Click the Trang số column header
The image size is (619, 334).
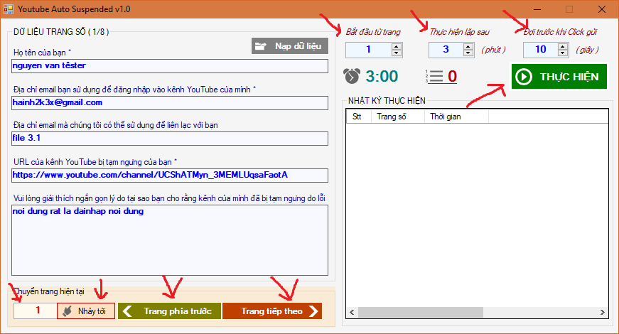click(x=398, y=117)
